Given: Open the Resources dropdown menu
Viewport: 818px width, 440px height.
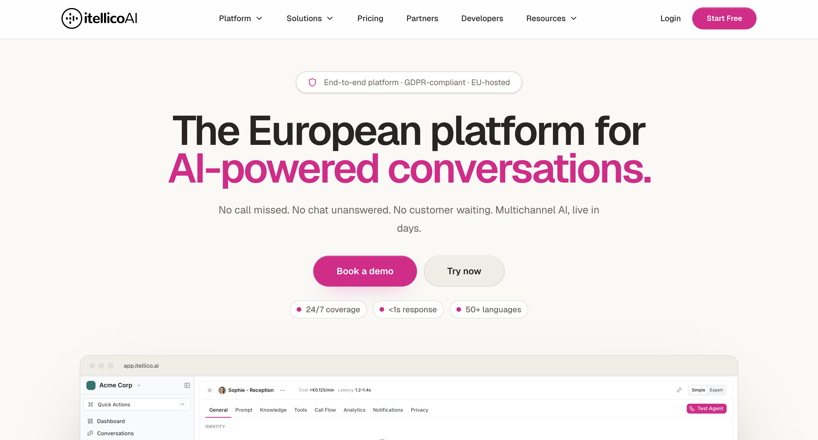Looking at the screenshot, I should pyautogui.click(x=551, y=18).
